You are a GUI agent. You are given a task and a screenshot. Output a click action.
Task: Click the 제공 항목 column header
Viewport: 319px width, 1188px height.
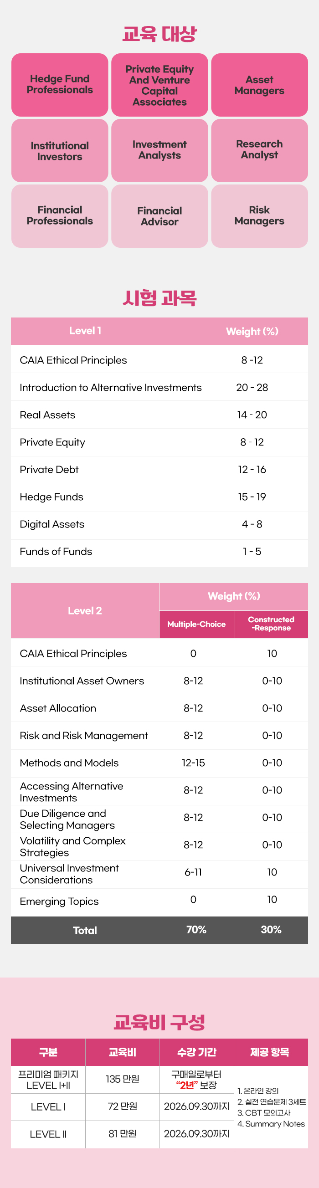click(x=270, y=1052)
